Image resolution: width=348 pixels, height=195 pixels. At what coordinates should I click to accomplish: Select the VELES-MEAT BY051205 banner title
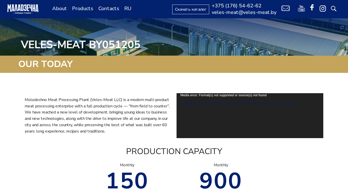81,45
